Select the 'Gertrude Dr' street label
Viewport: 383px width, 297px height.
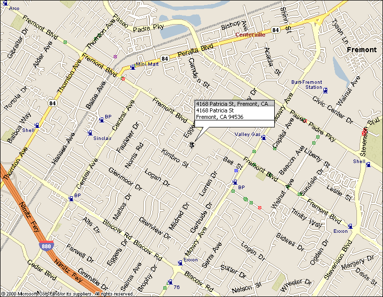(x=201, y=218)
